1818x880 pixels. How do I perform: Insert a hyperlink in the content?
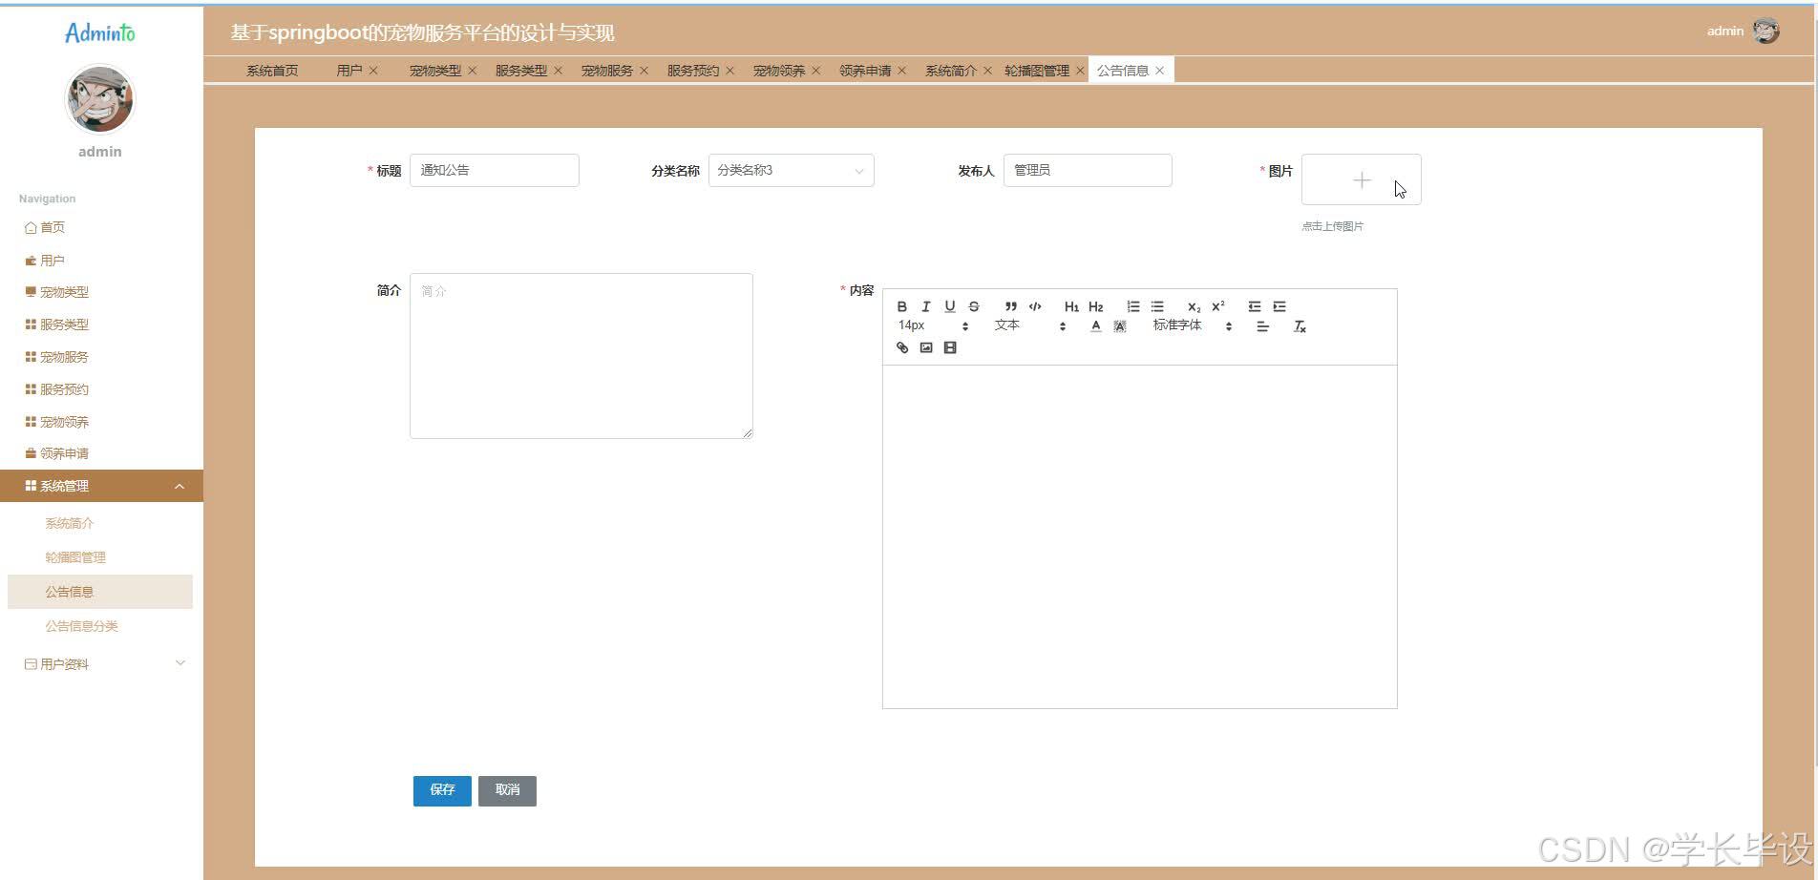(901, 347)
